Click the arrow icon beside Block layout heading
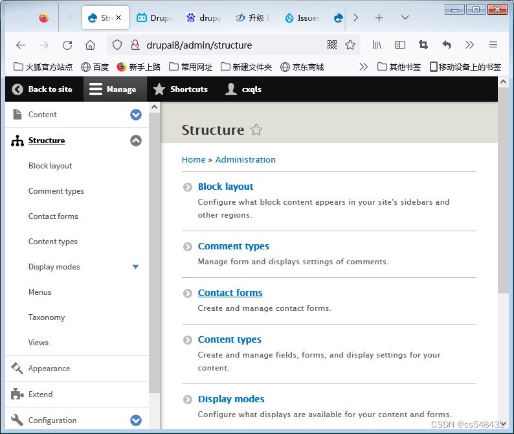 (x=188, y=187)
